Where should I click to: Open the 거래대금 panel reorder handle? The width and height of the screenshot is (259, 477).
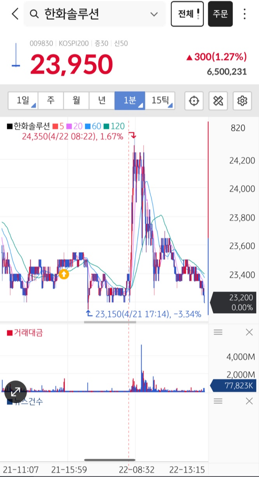click(x=218, y=332)
